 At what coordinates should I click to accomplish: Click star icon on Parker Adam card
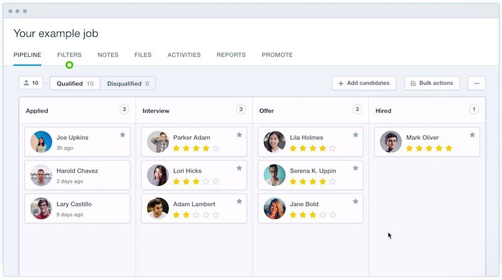pos(239,135)
